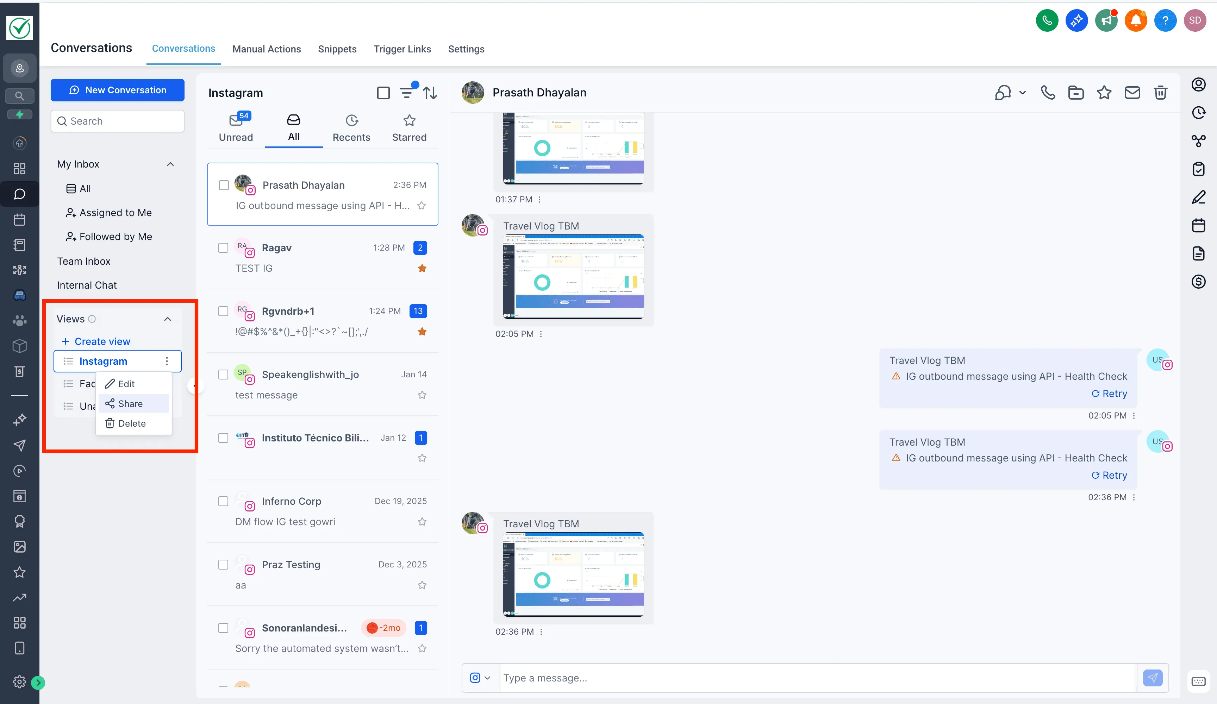
Task: Open email icon in conversation header
Action: (x=1132, y=92)
